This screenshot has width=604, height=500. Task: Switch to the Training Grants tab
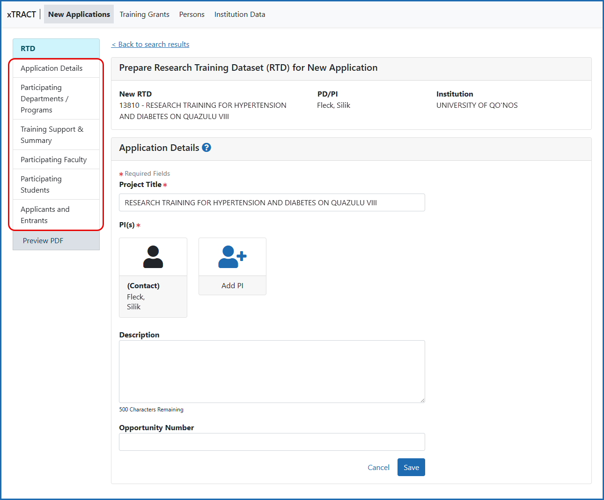144,14
